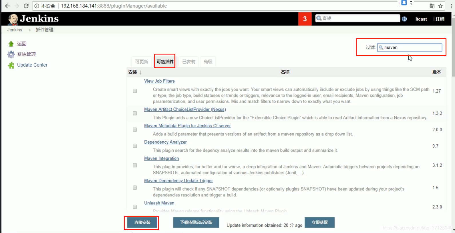Viewport: 455px width, 233px height.
Task: Click the green up arrow icon
Action: coord(11,44)
